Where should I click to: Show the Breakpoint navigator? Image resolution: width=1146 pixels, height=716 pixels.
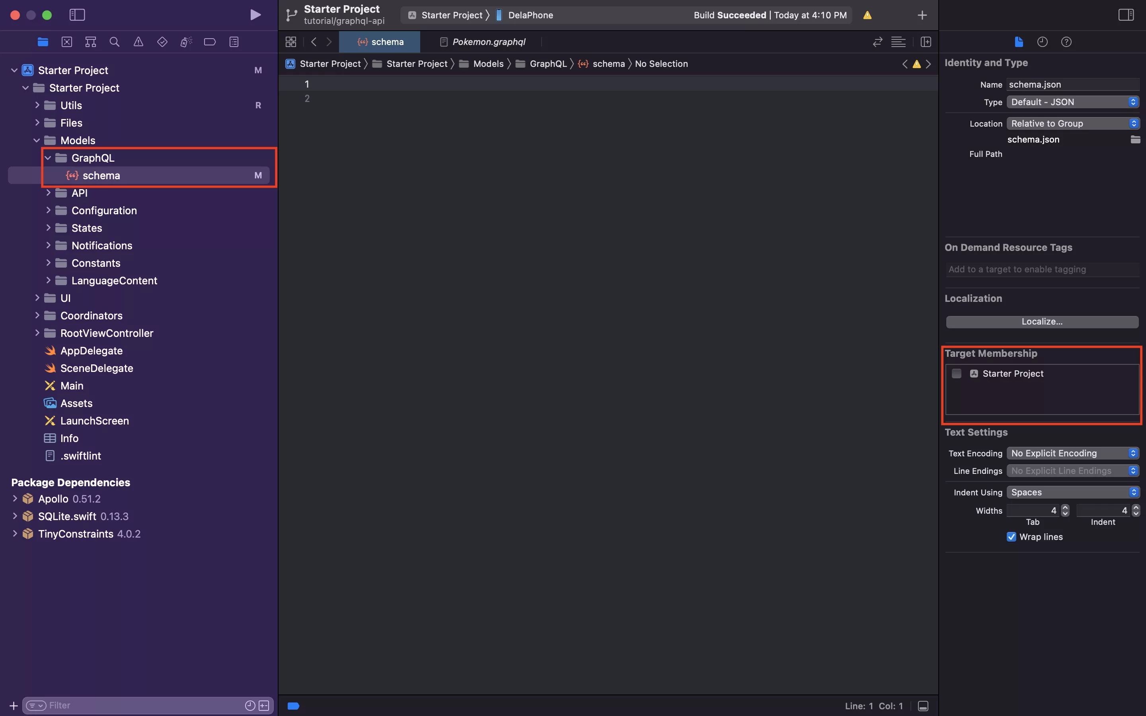pyautogui.click(x=210, y=42)
